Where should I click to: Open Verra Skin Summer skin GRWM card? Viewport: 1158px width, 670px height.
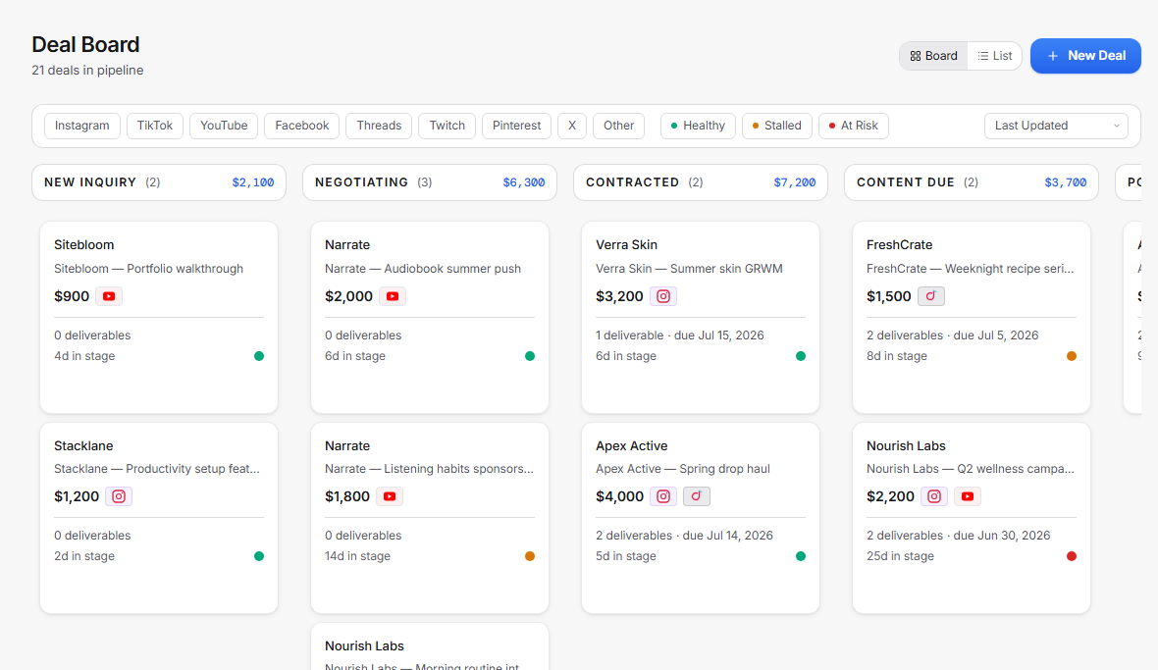[x=701, y=317]
